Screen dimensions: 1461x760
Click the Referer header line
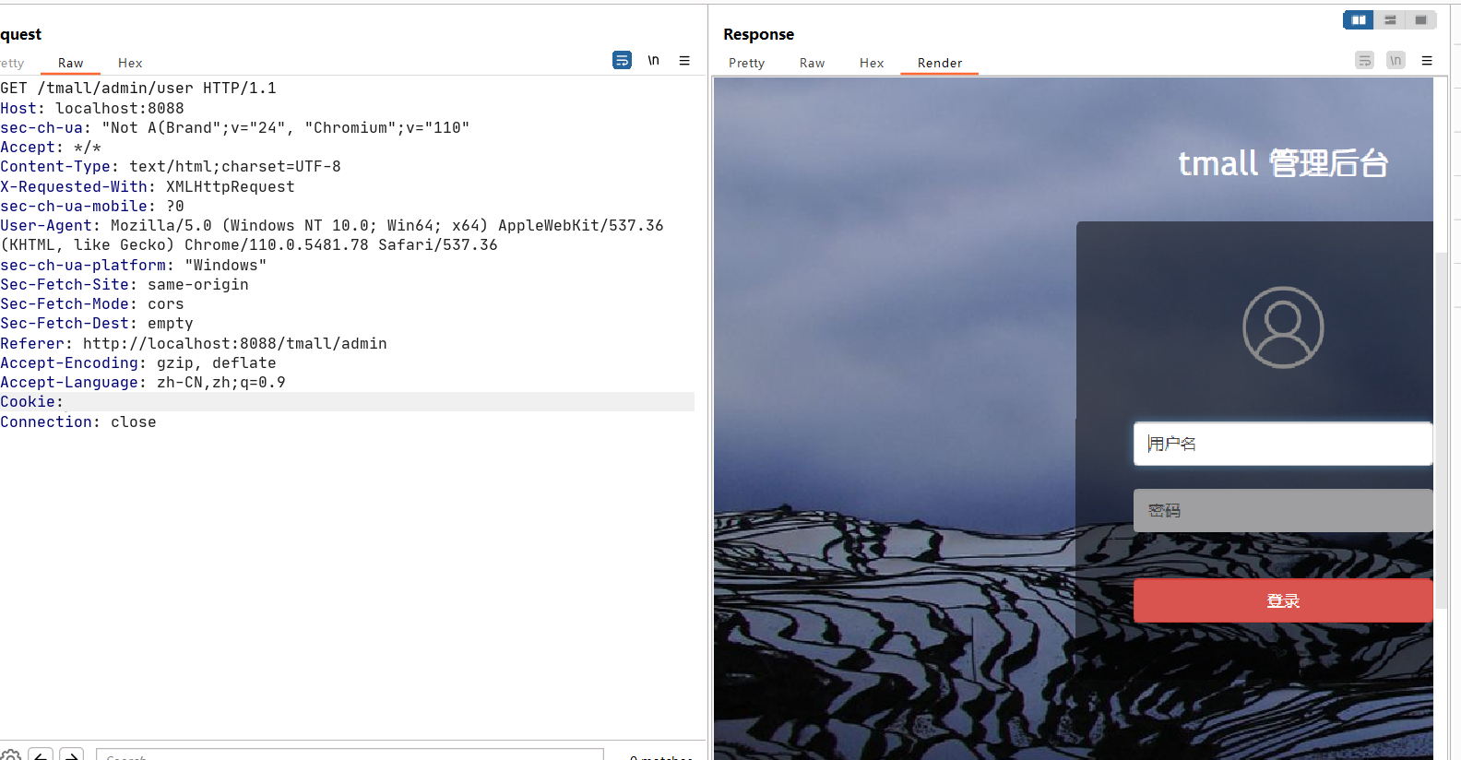click(194, 343)
